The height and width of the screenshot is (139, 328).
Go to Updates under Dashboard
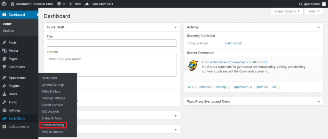click(9, 30)
